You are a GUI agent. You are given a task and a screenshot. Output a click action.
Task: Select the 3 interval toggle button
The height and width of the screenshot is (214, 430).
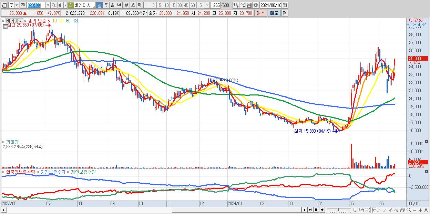click(153, 6)
